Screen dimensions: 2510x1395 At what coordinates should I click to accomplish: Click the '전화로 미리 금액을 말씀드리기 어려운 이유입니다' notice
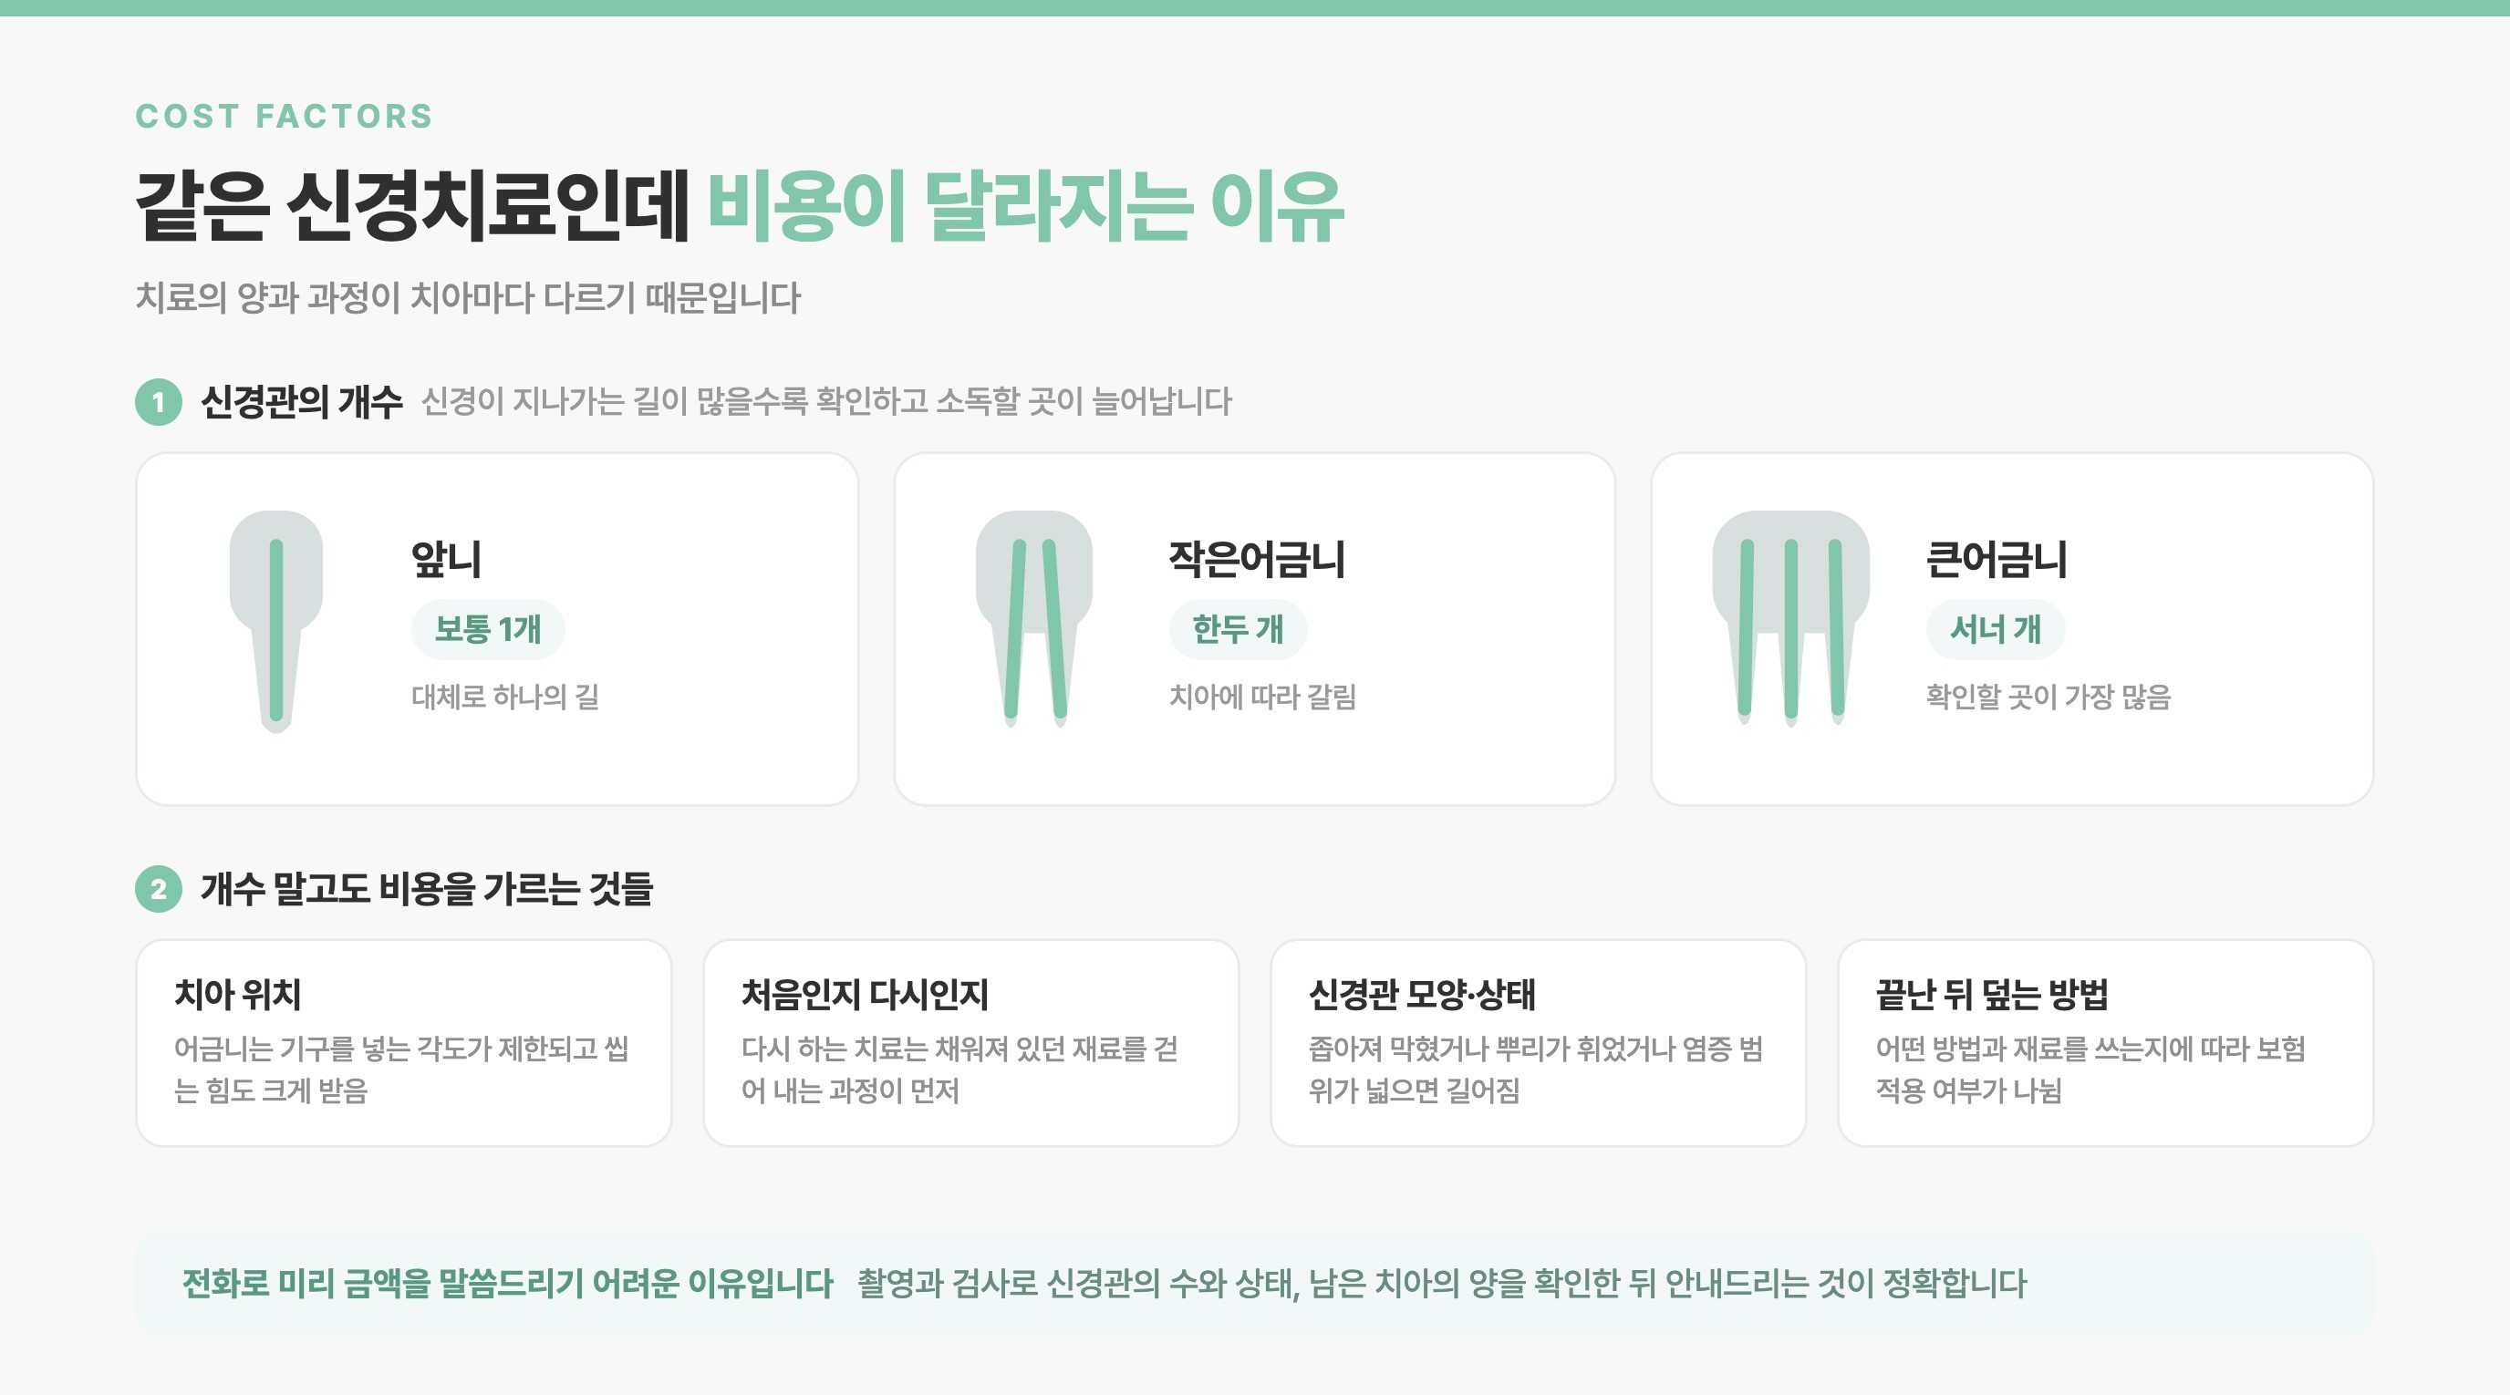pyautogui.click(x=508, y=1283)
